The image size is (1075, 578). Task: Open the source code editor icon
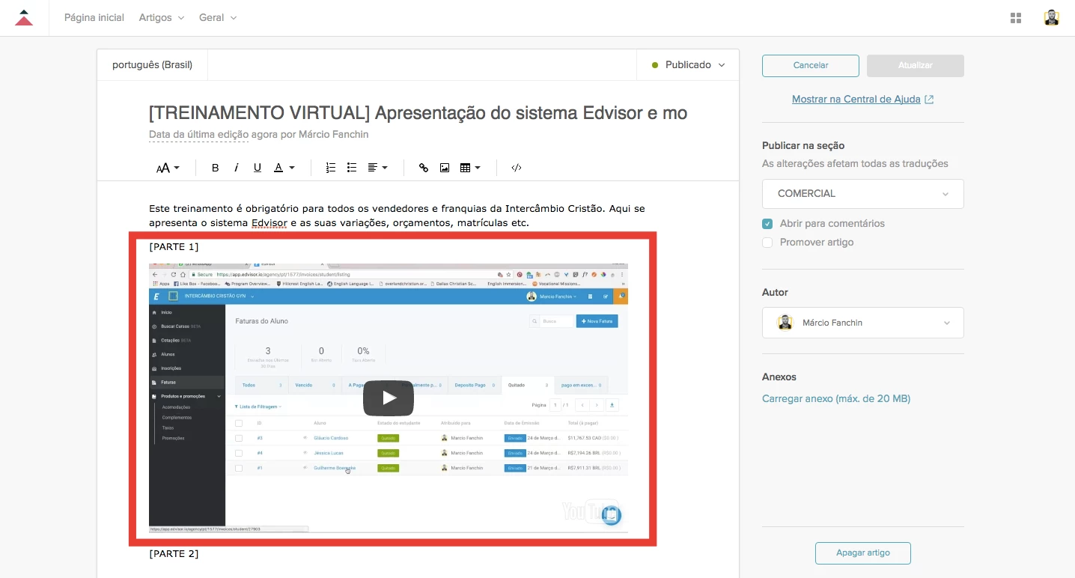coord(517,168)
